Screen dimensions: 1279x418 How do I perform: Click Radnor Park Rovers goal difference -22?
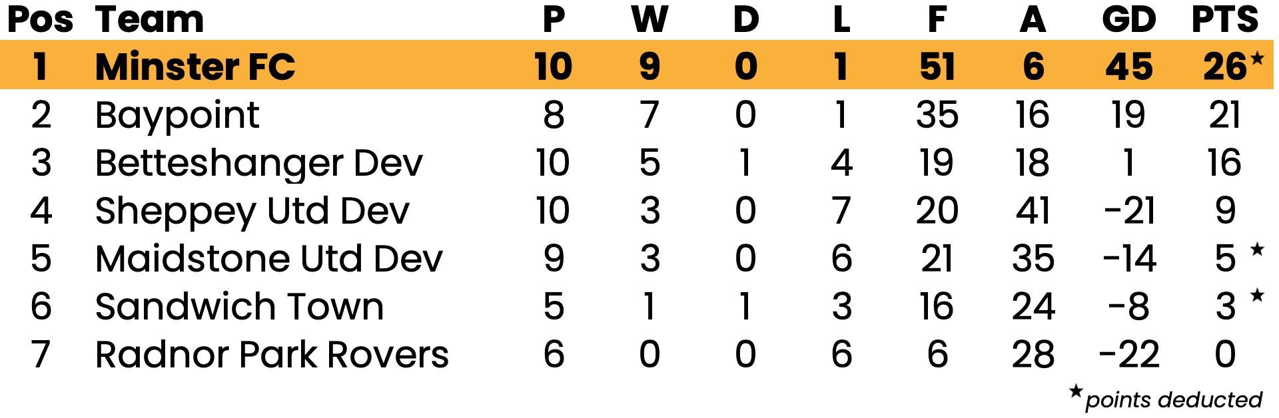tap(1128, 355)
